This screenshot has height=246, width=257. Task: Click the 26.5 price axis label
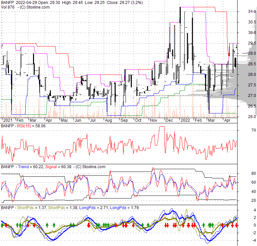[x=252, y=106]
